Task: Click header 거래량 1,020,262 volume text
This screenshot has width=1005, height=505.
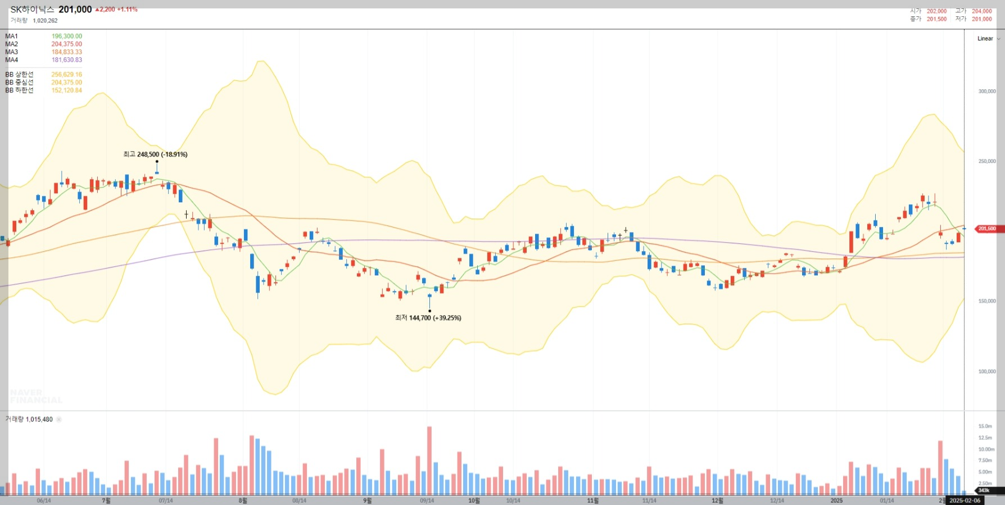Action: [x=34, y=21]
